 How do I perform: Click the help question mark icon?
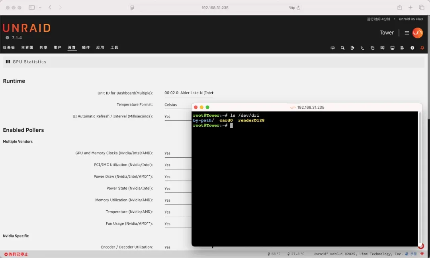[412, 48]
